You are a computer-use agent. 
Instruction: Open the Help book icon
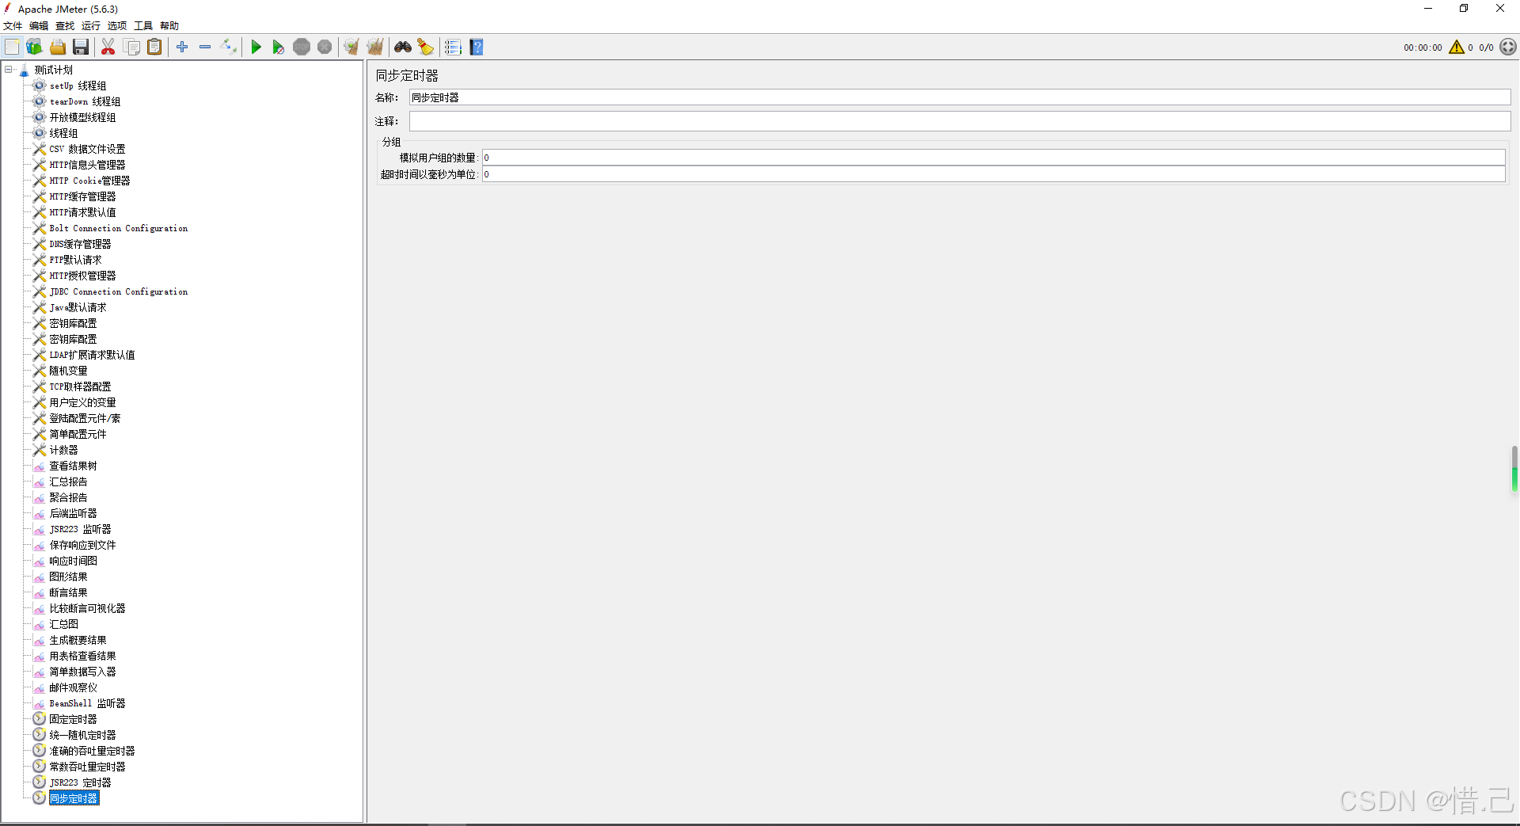coord(477,48)
